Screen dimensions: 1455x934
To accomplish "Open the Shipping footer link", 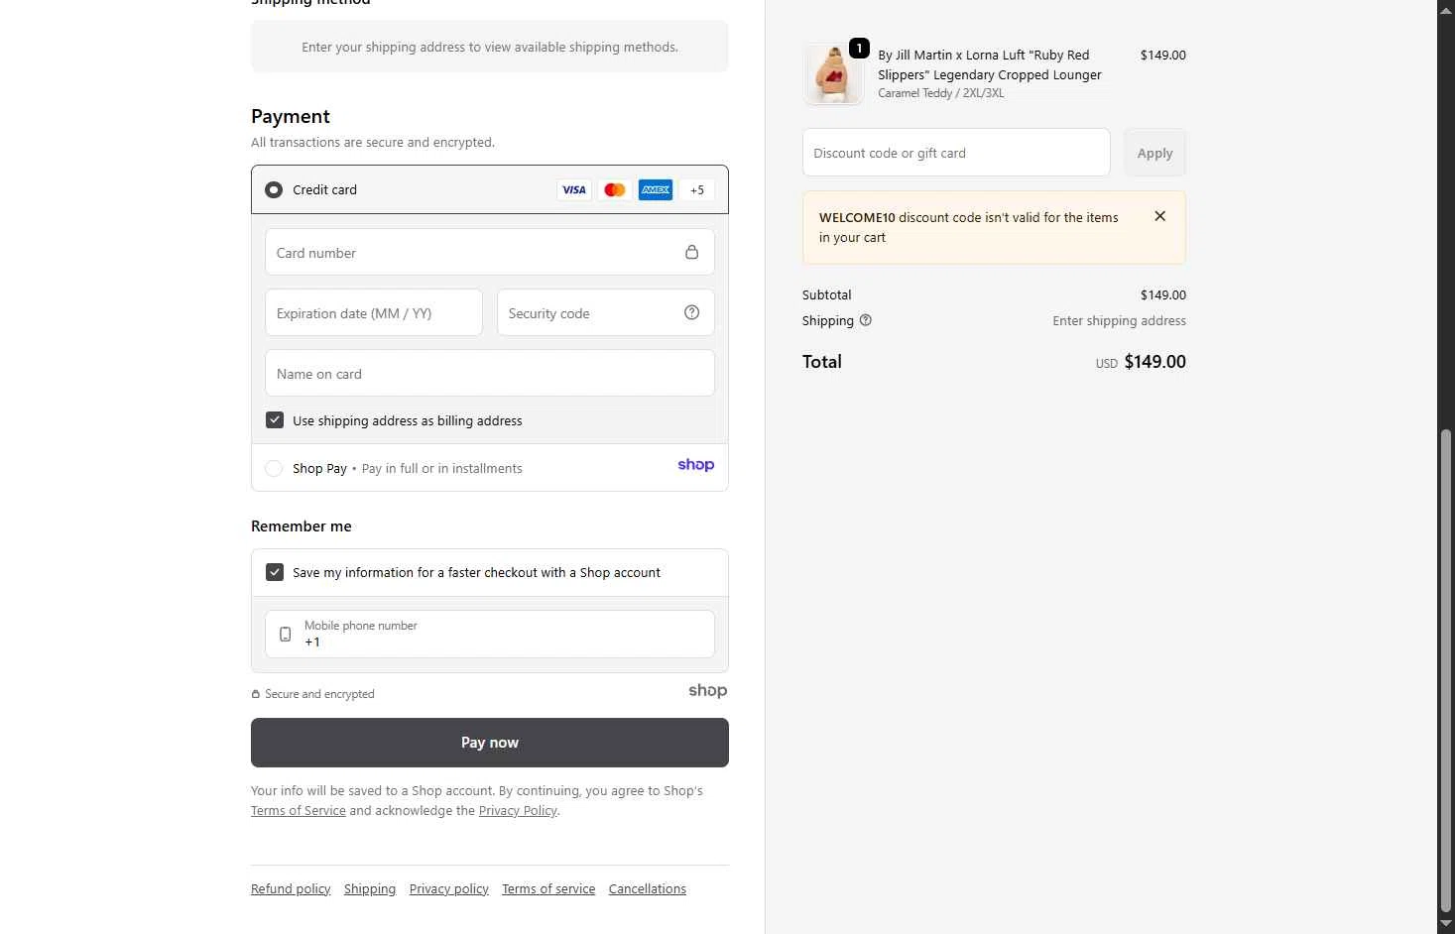I will (x=370, y=888).
